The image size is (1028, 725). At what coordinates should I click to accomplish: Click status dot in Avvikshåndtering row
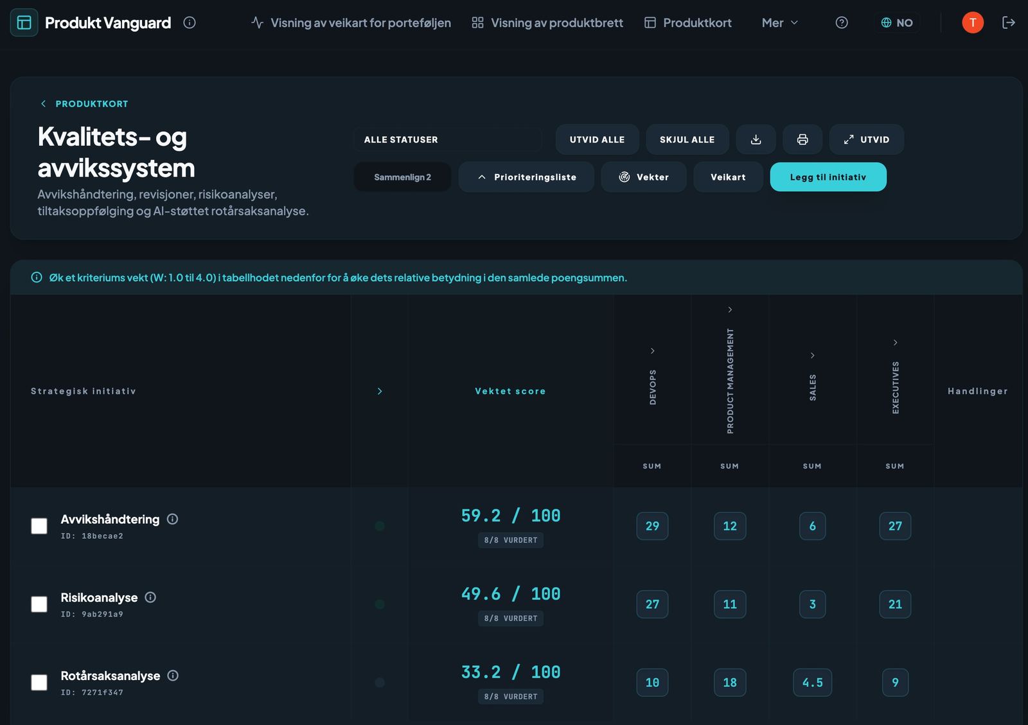pos(380,526)
